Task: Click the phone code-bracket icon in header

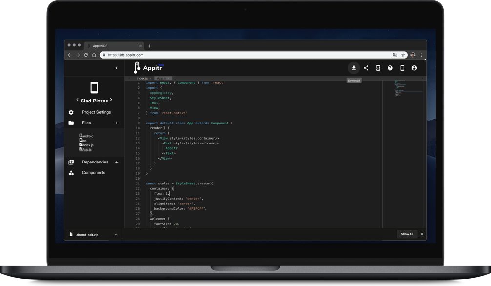Action: 378,68
